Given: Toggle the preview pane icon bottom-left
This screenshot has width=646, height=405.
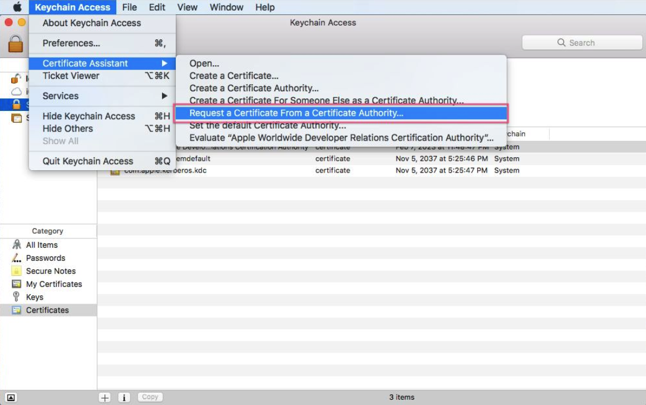Looking at the screenshot, I should click(x=11, y=398).
